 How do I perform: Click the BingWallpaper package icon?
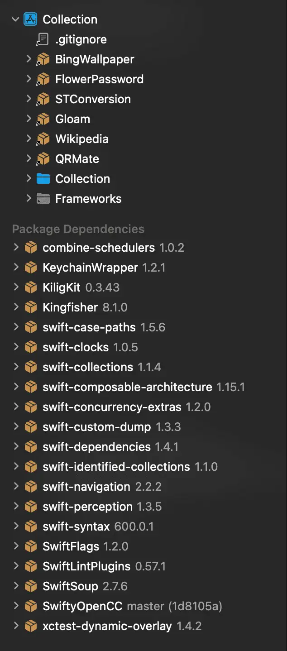(43, 59)
